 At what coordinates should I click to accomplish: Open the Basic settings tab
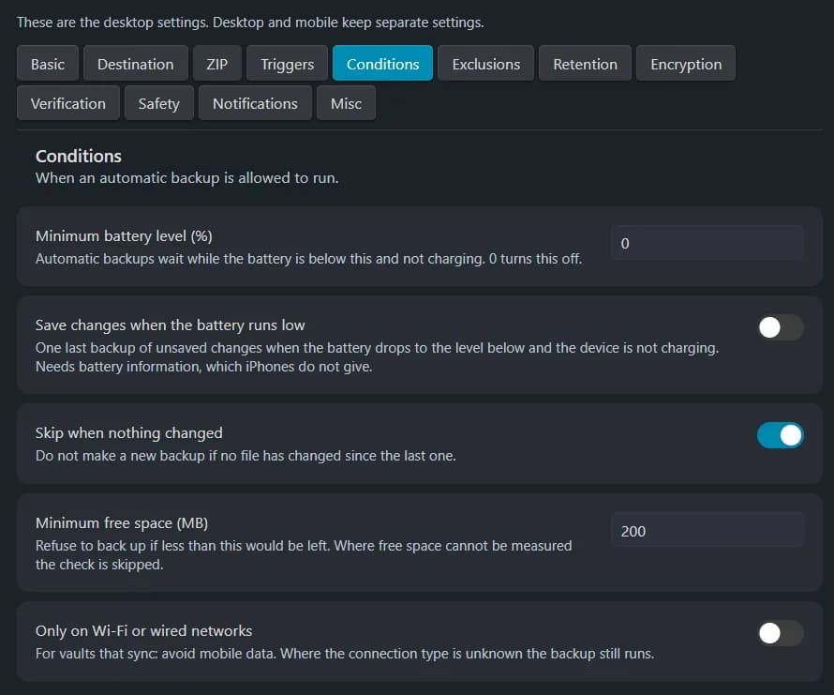48,64
